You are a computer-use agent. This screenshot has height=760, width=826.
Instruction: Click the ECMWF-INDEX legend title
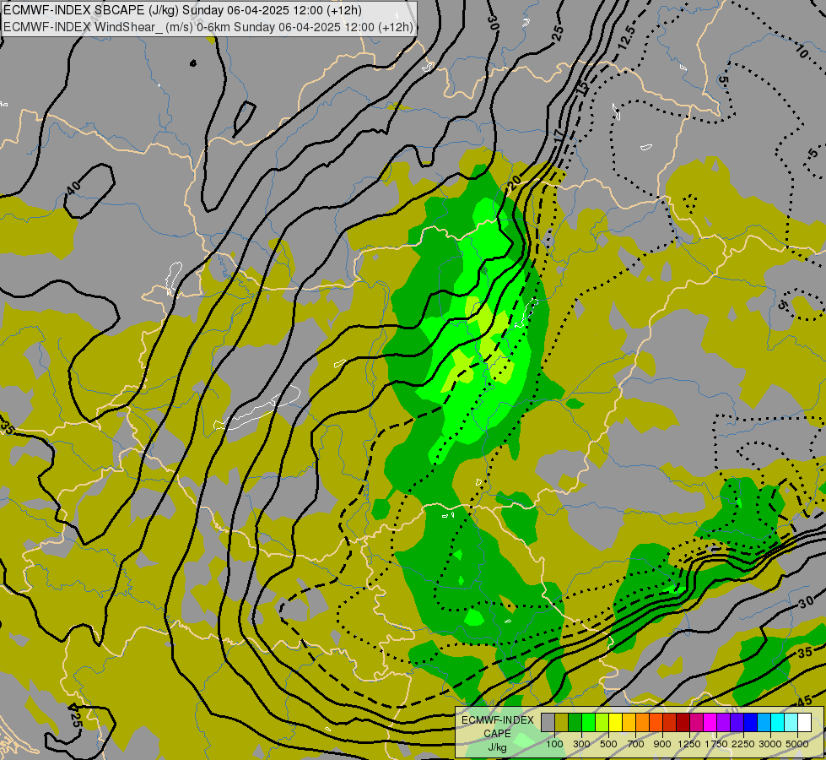click(x=497, y=720)
